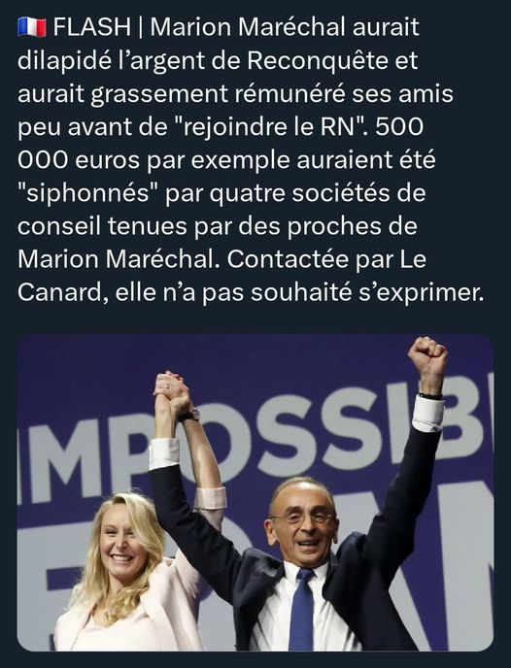Click the word FLASH in the post
This screenshot has width=511, height=668.
click(92, 27)
